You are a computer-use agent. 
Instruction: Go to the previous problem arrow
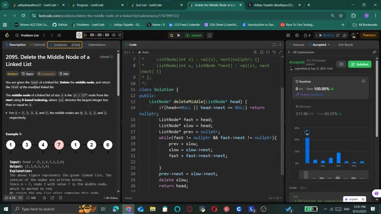(44, 35)
